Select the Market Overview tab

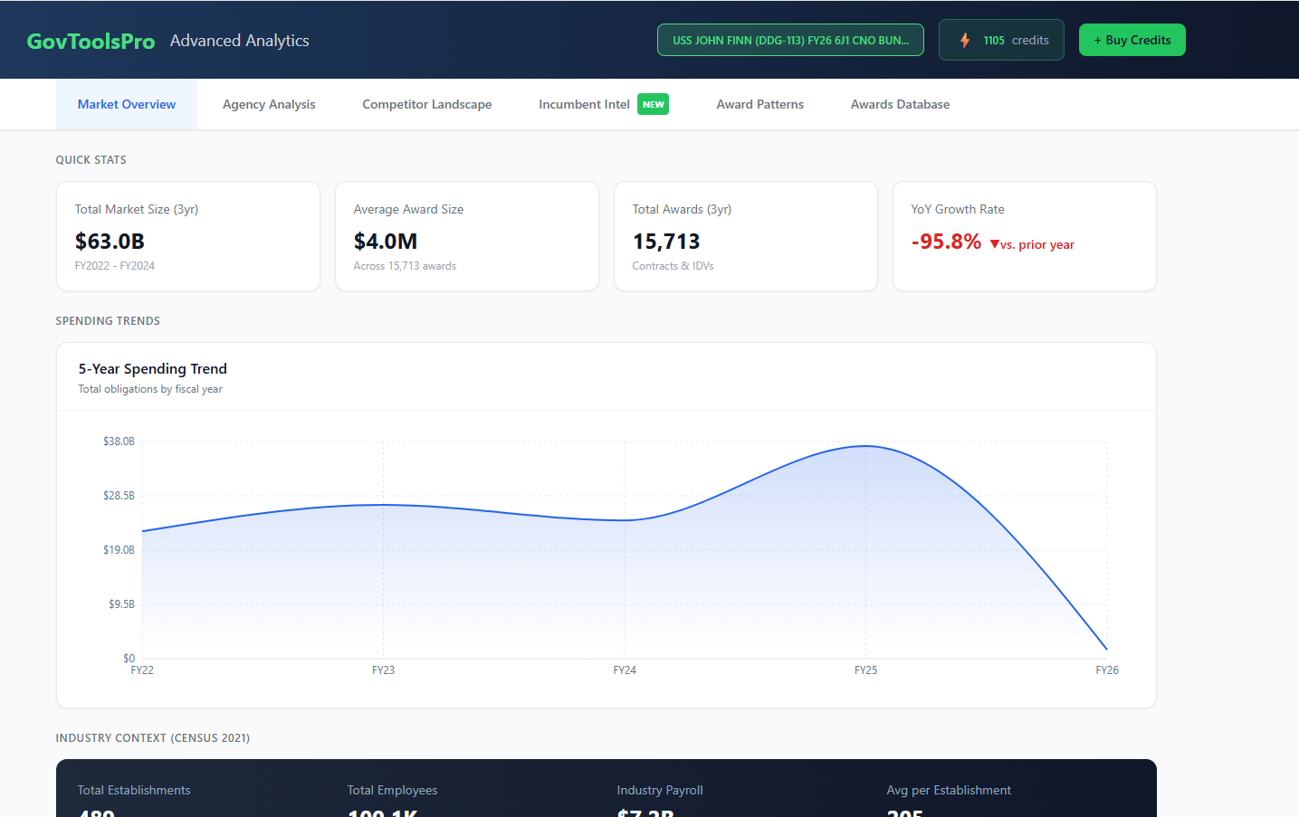(x=126, y=104)
